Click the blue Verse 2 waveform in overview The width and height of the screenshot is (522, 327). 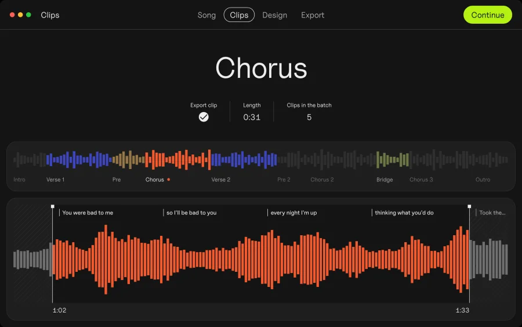tap(244, 160)
